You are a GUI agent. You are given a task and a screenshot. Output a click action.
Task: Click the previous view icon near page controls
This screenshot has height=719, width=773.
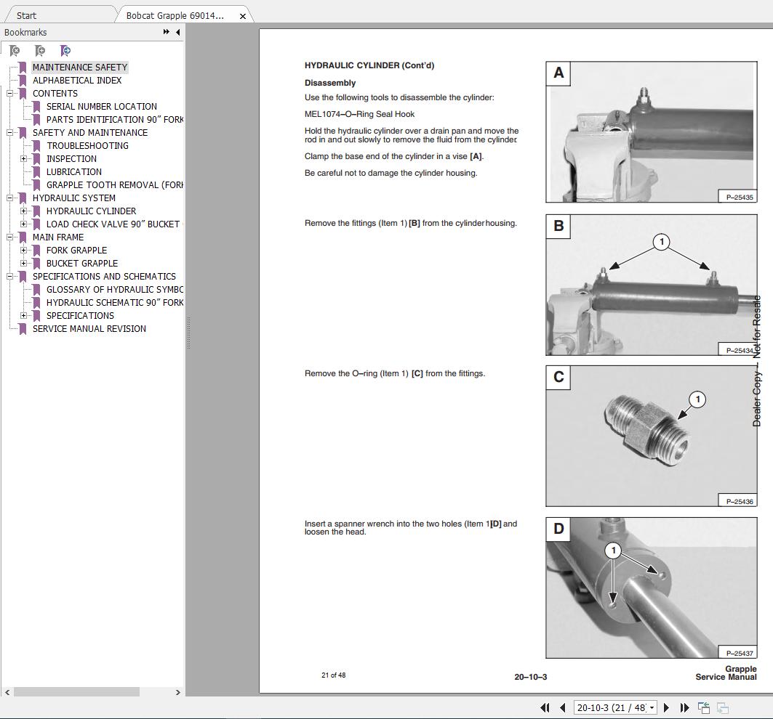point(702,707)
